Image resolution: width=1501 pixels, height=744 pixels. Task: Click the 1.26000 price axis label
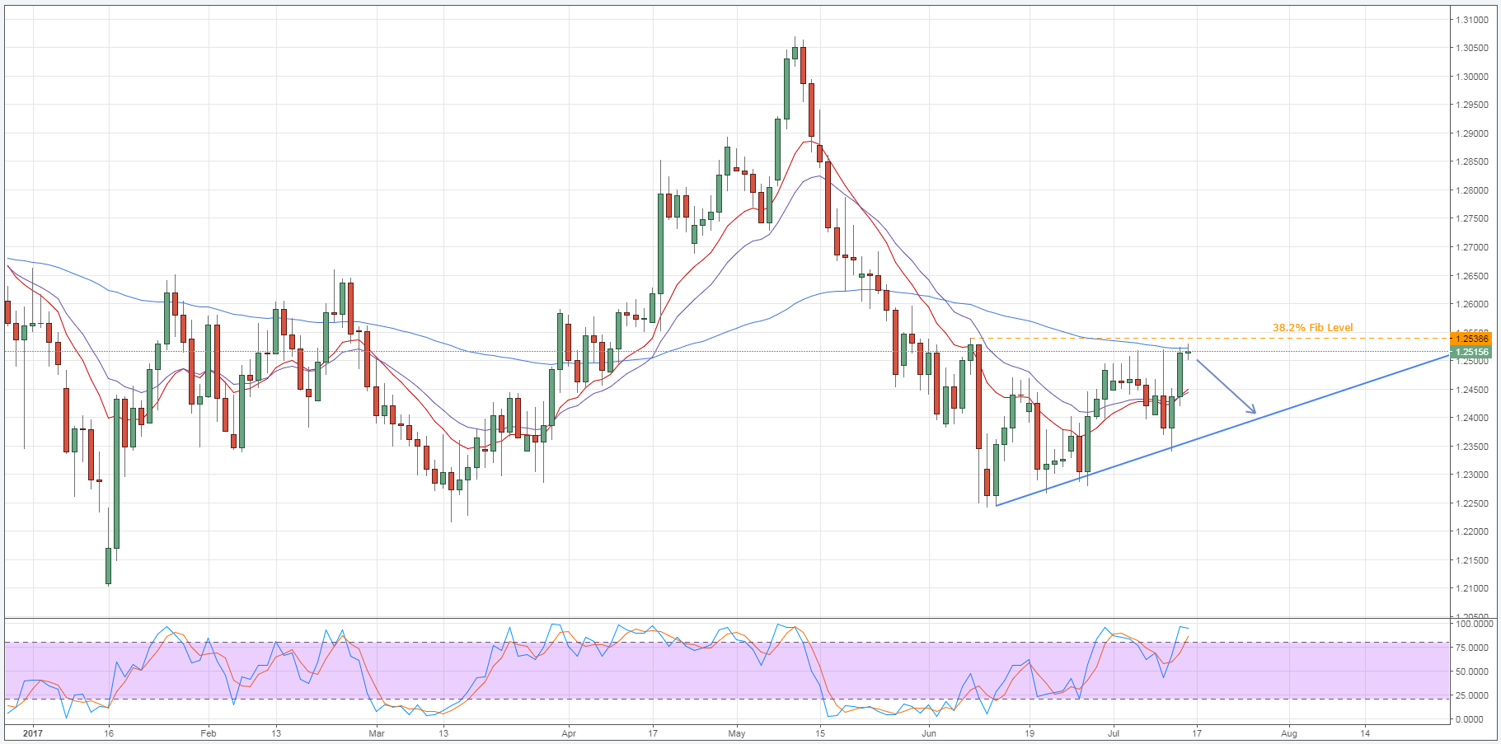click(1472, 304)
